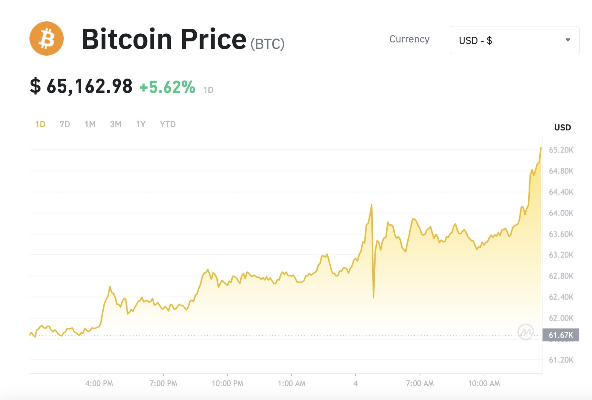Open the currency selection dropdown
The height and width of the screenshot is (400, 592).
(x=514, y=40)
